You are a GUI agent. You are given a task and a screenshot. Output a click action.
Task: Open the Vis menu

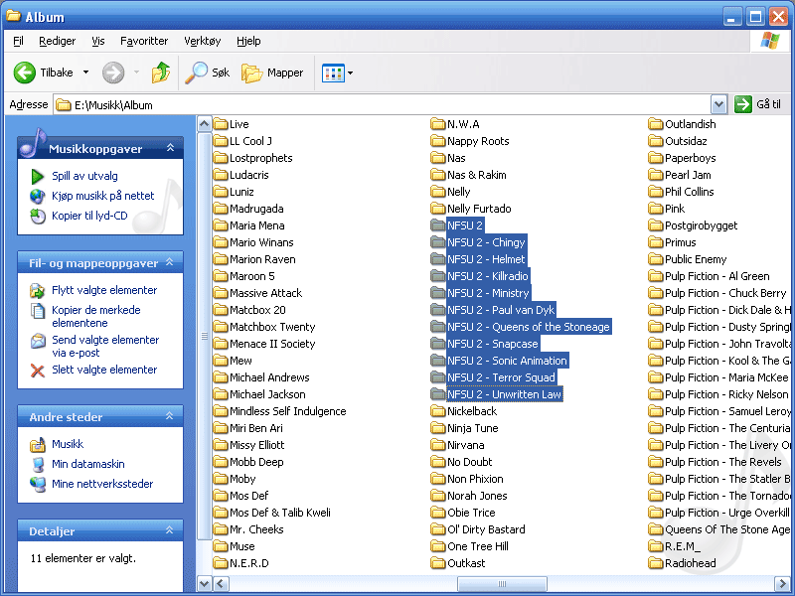click(x=97, y=41)
